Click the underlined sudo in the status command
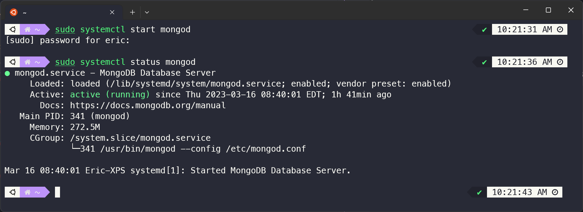The height and width of the screenshot is (212, 583). pyautogui.click(x=65, y=62)
